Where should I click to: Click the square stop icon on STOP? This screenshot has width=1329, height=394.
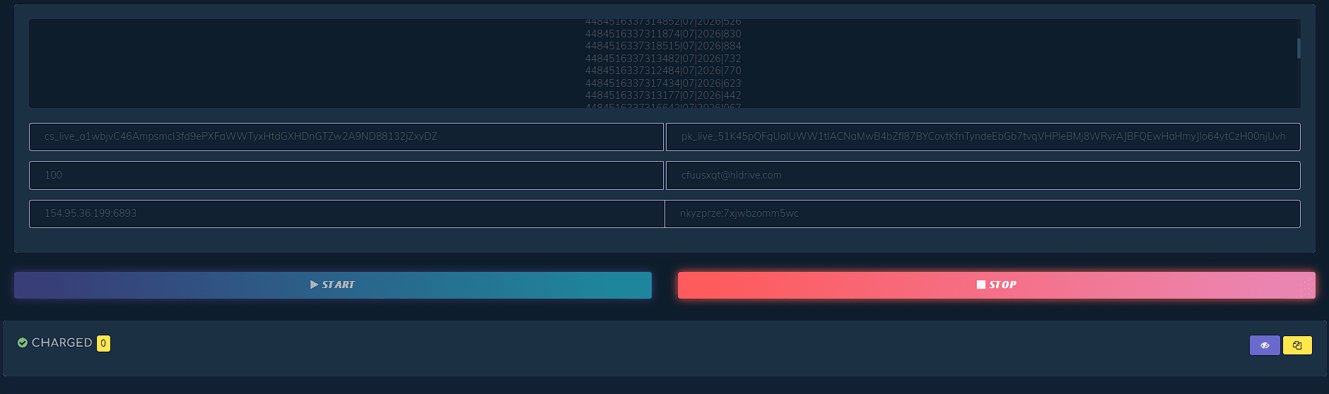click(981, 285)
